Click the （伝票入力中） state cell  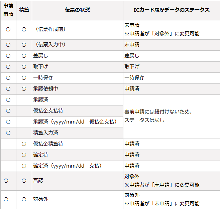50,45
